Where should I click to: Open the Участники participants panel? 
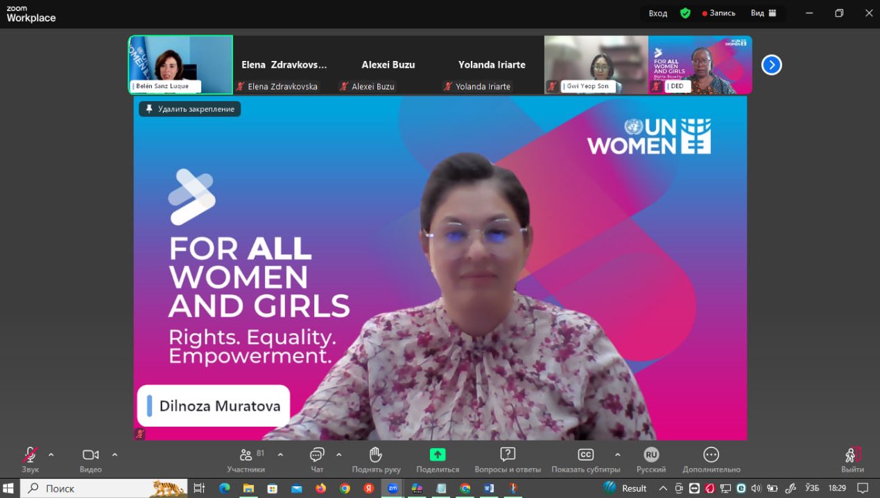(246, 459)
